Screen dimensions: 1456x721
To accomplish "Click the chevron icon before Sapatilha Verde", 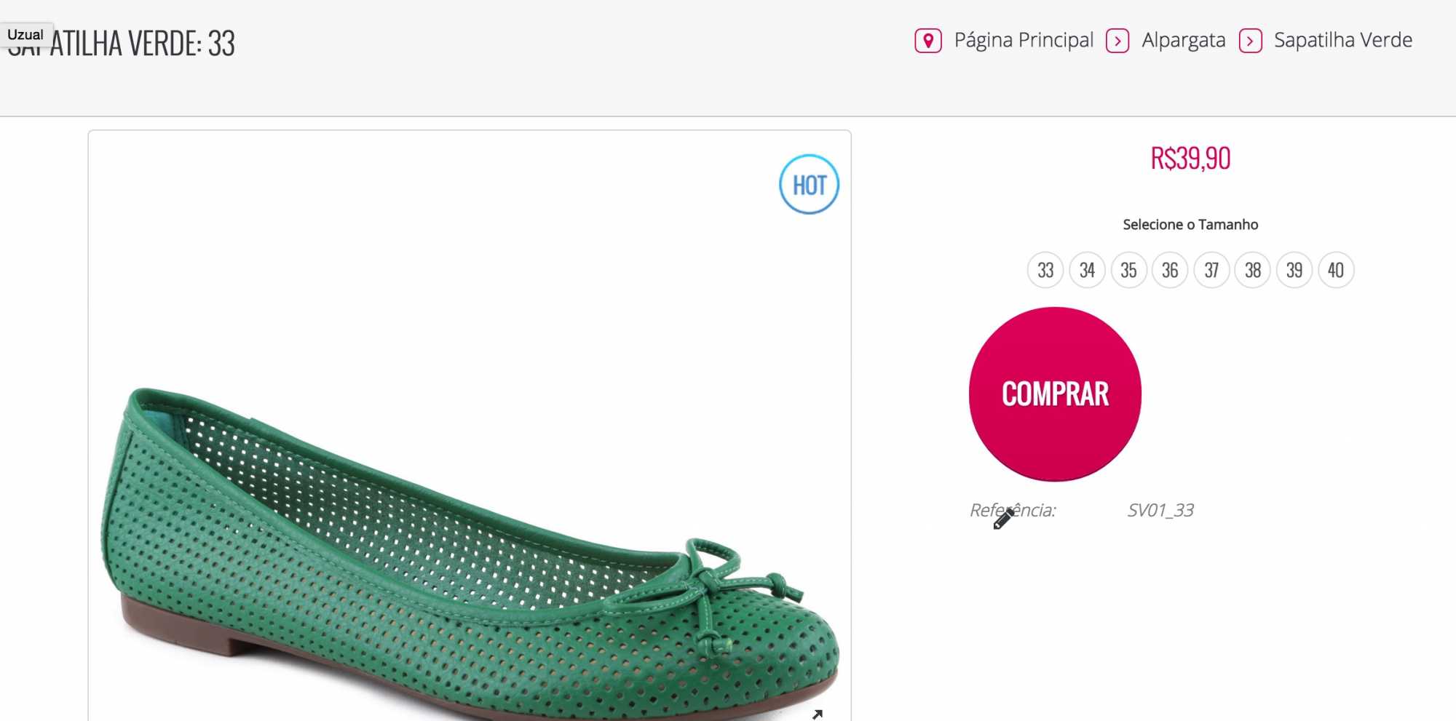I will (1250, 41).
